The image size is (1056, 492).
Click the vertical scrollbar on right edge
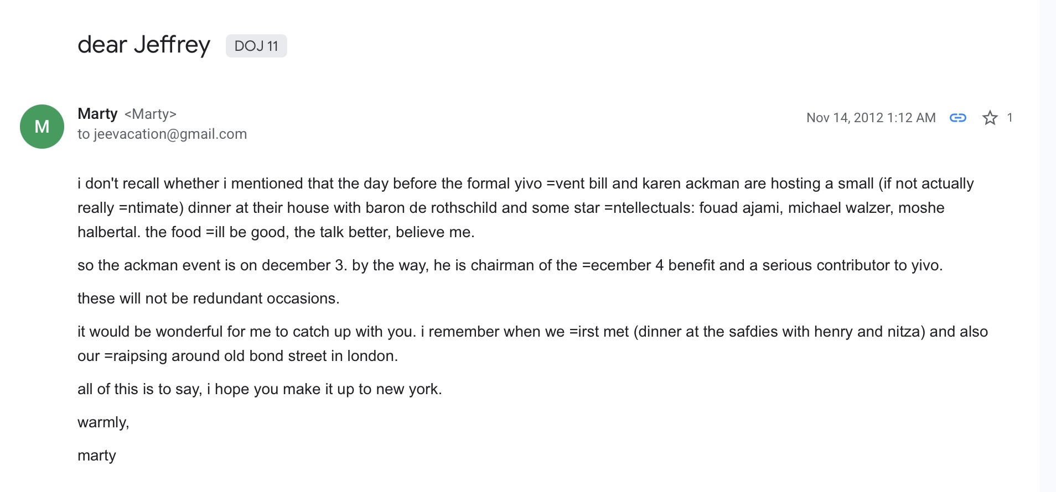(x=1047, y=246)
